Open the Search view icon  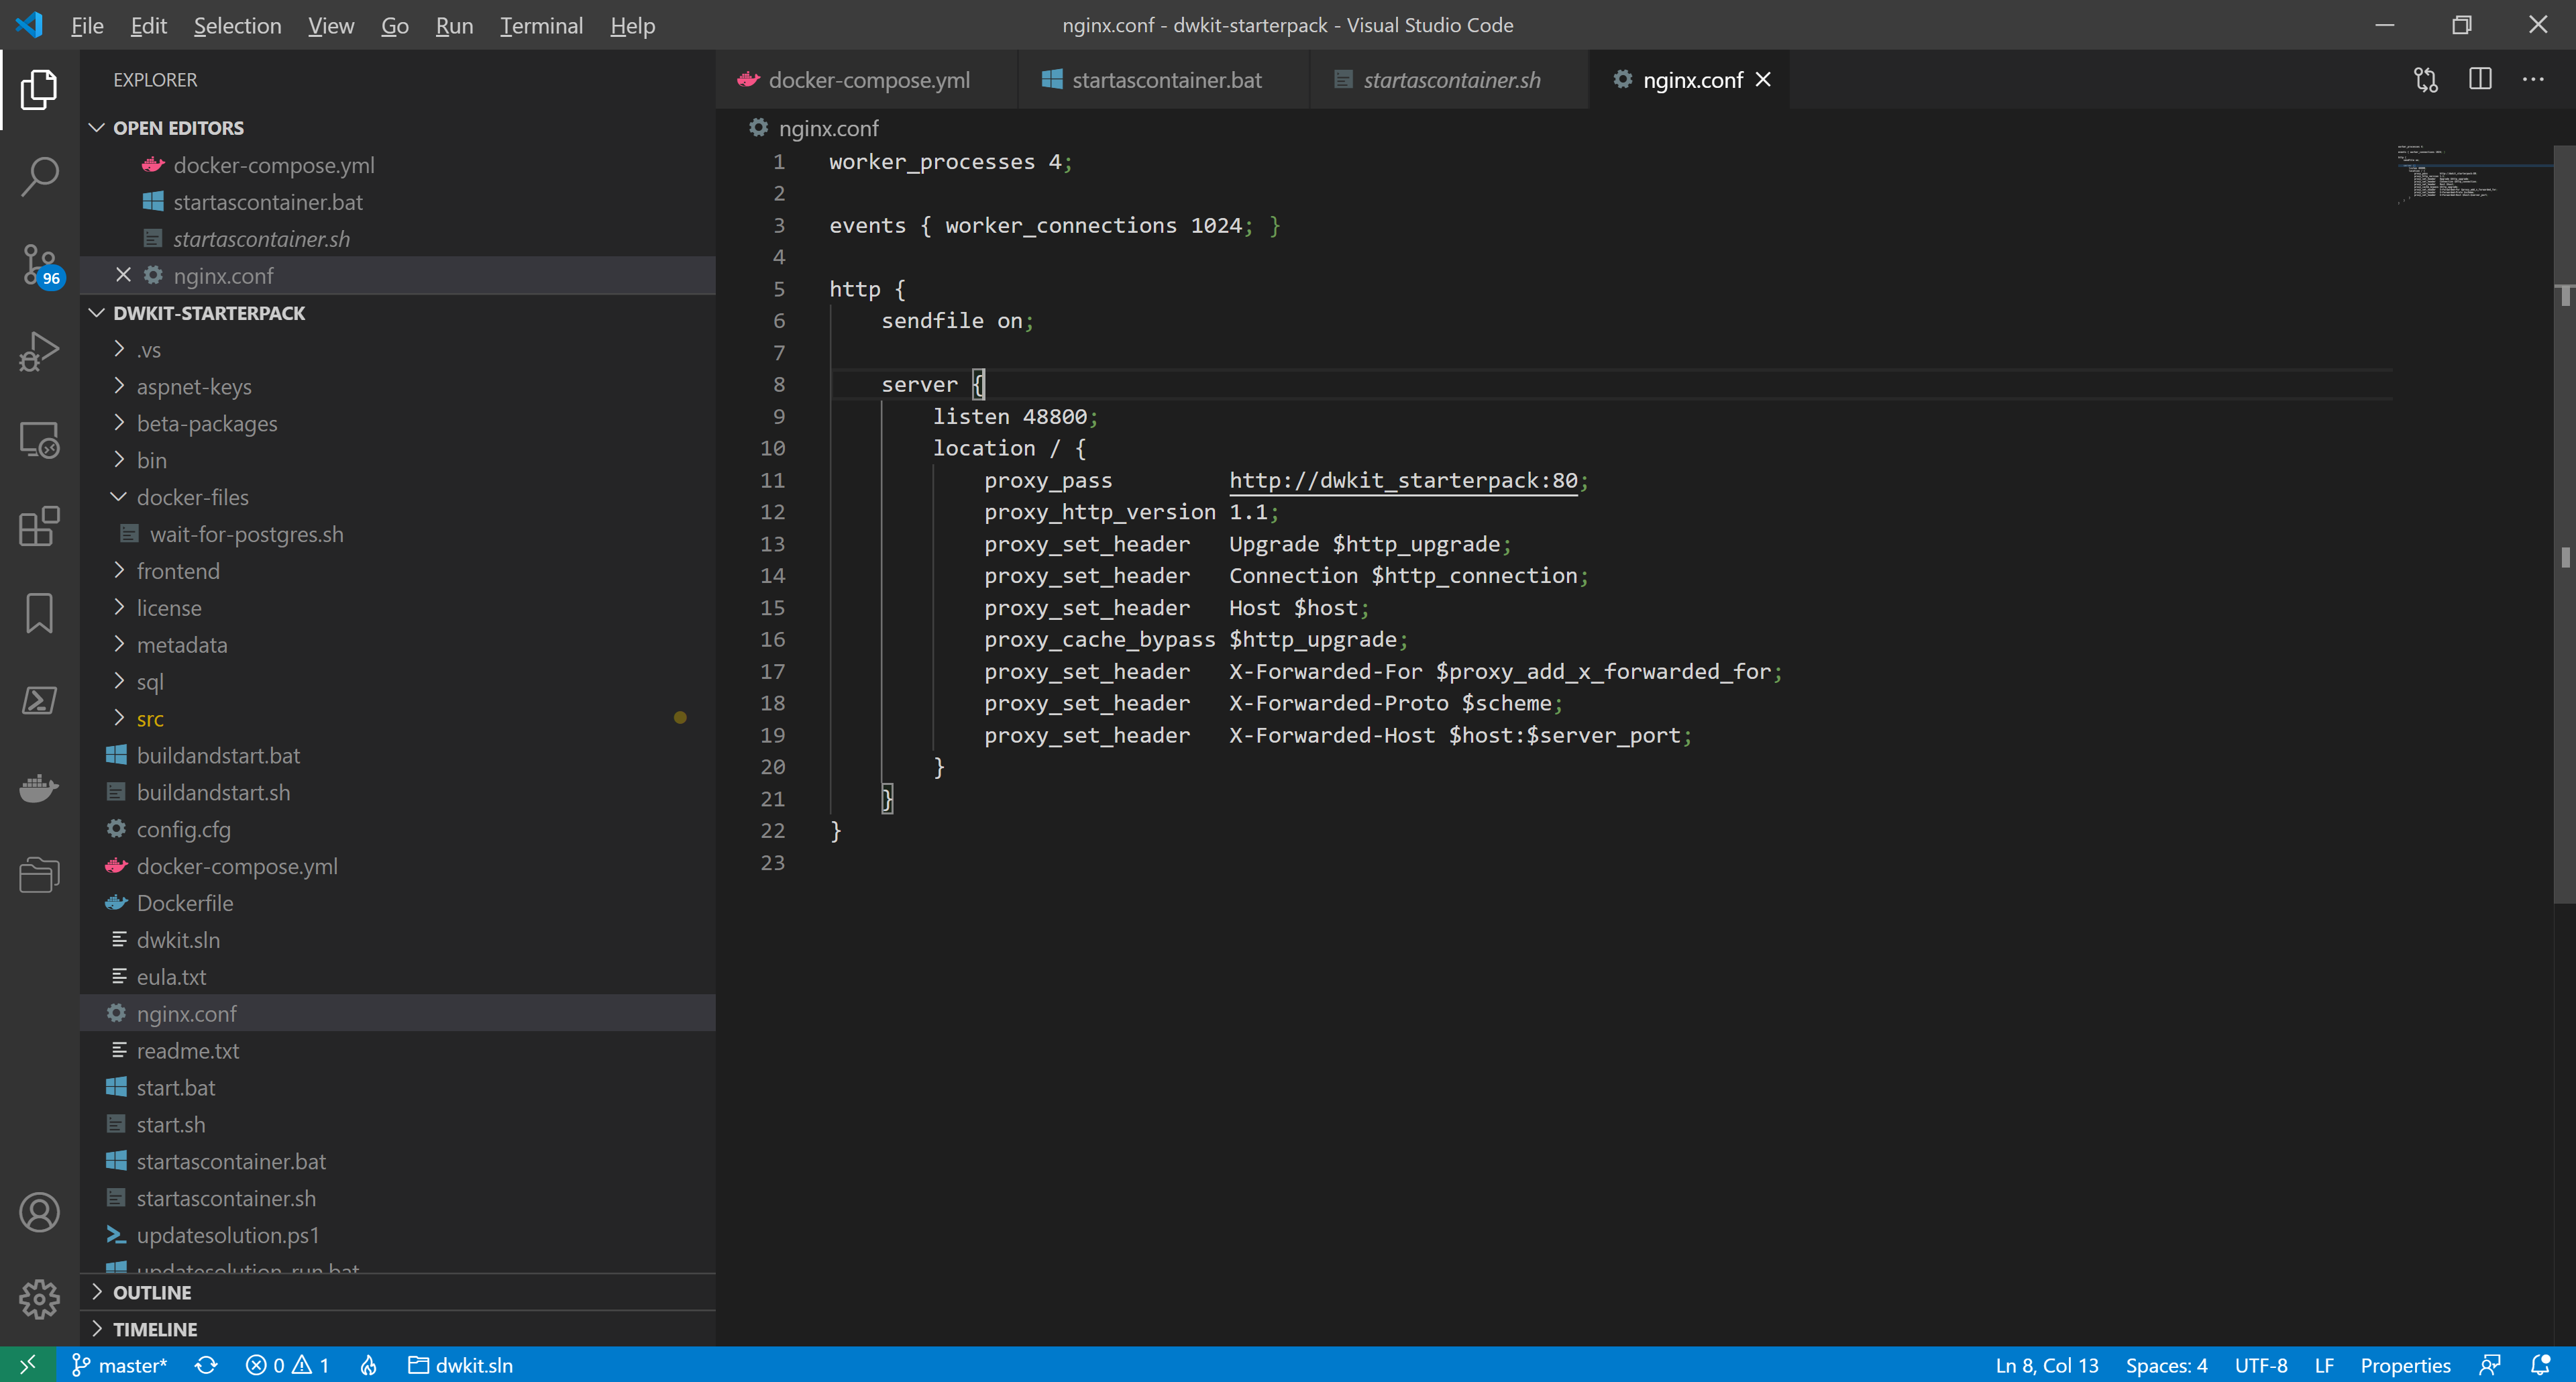39,176
